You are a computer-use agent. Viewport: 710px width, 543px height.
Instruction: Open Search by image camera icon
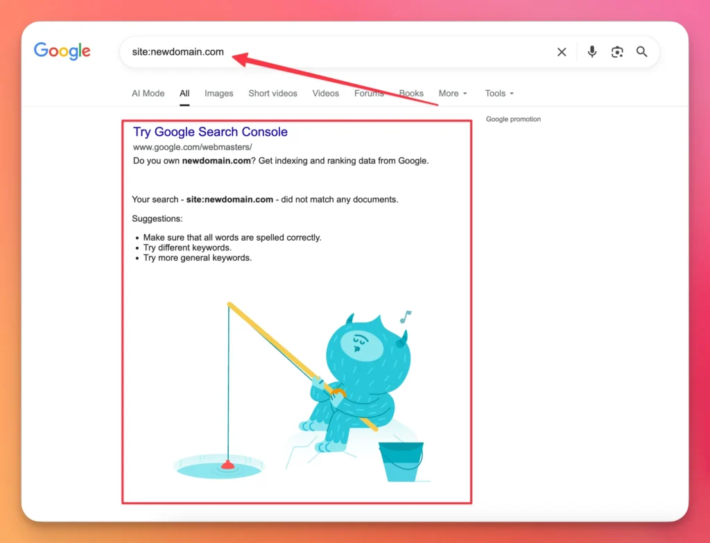[617, 52]
